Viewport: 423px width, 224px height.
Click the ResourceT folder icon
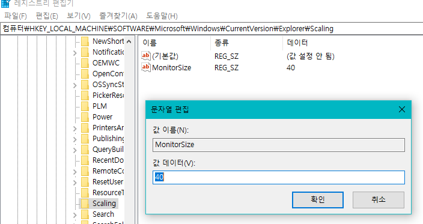(85, 192)
